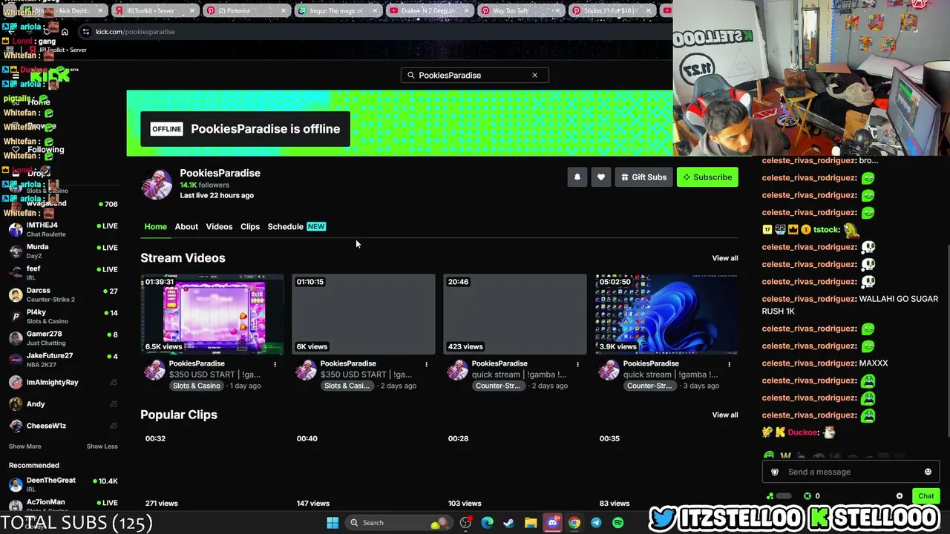Open options menu for the 20:46 video

(x=577, y=364)
